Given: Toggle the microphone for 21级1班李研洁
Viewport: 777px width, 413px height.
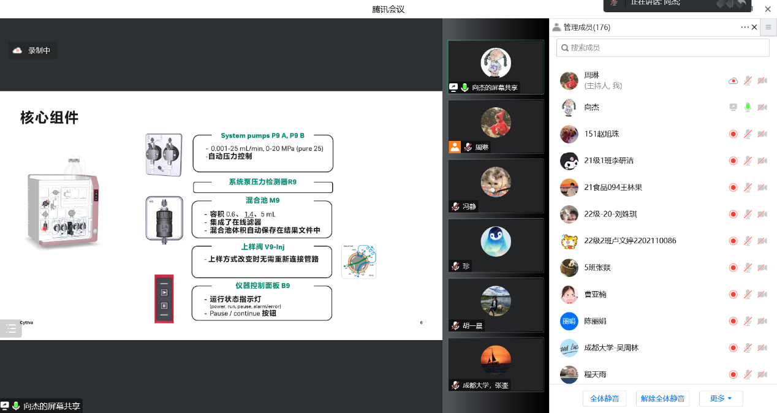Looking at the screenshot, I should (748, 161).
